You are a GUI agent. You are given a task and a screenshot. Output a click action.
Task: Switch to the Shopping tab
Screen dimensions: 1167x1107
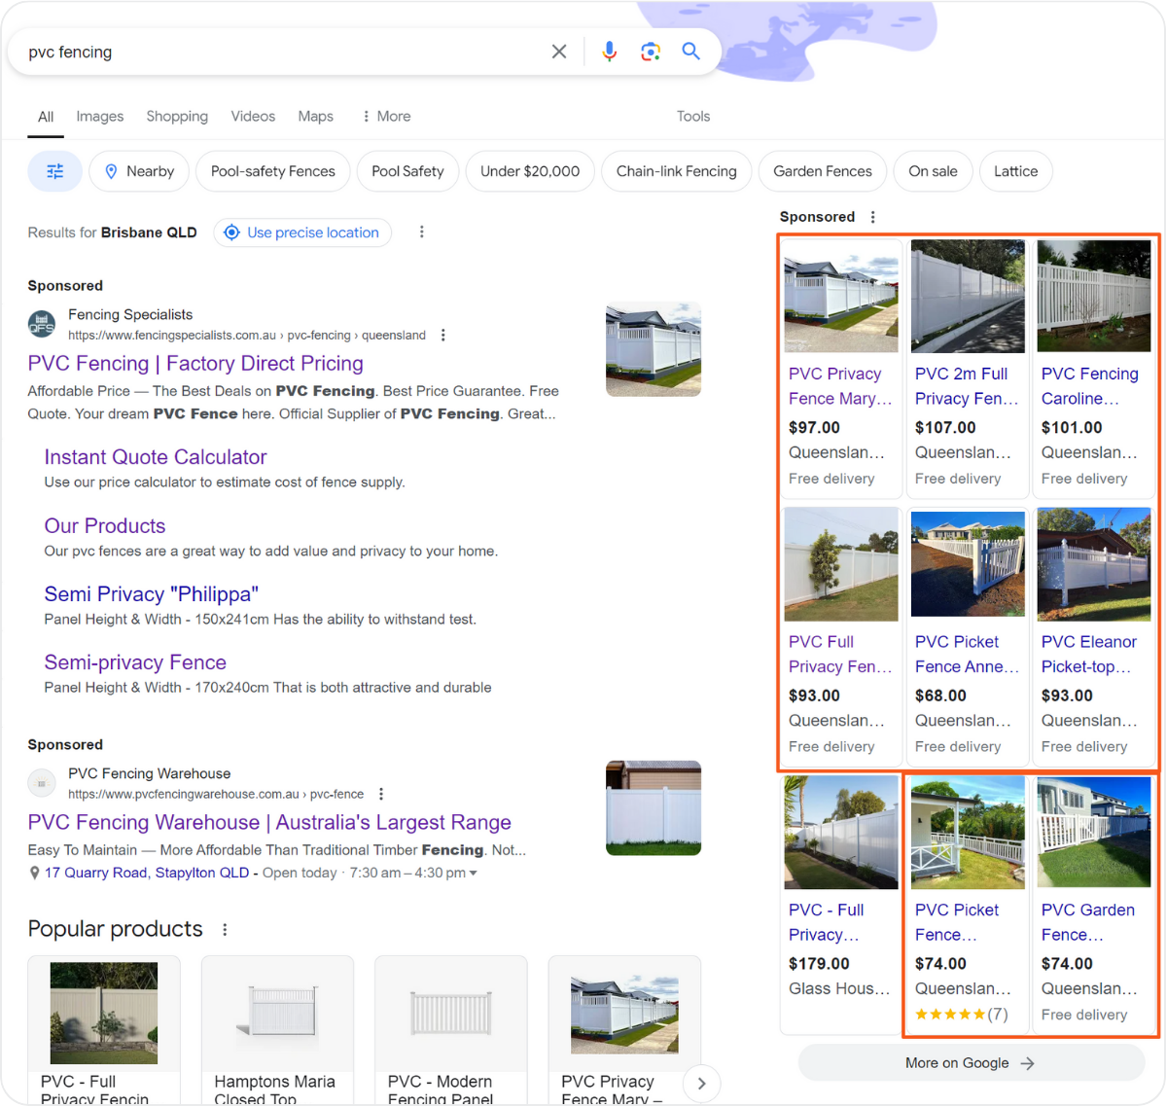pyautogui.click(x=177, y=116)
